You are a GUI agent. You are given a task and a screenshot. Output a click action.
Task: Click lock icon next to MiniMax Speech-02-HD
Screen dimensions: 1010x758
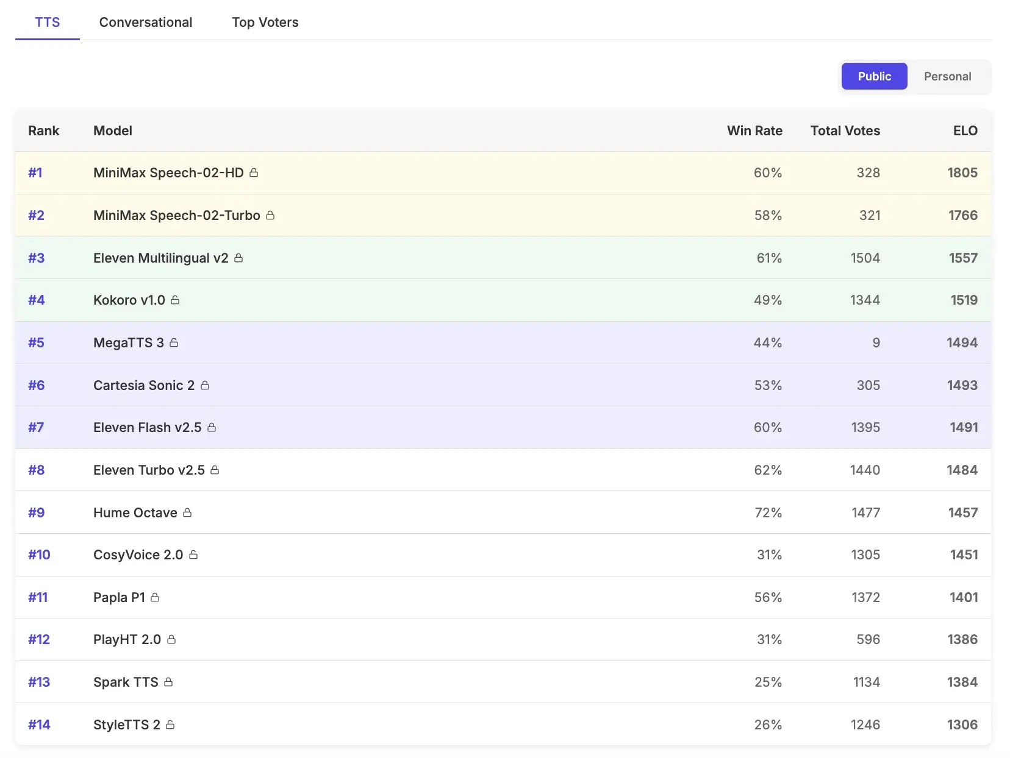pyautogui.click(x=254, y=173)
